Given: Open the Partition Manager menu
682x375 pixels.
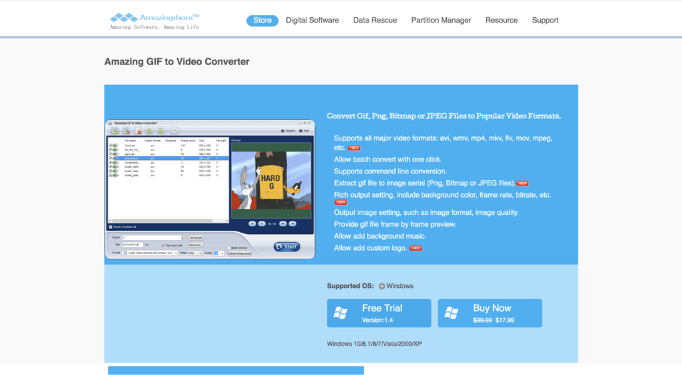Looking at the screenshot, I should coord(441,21).
